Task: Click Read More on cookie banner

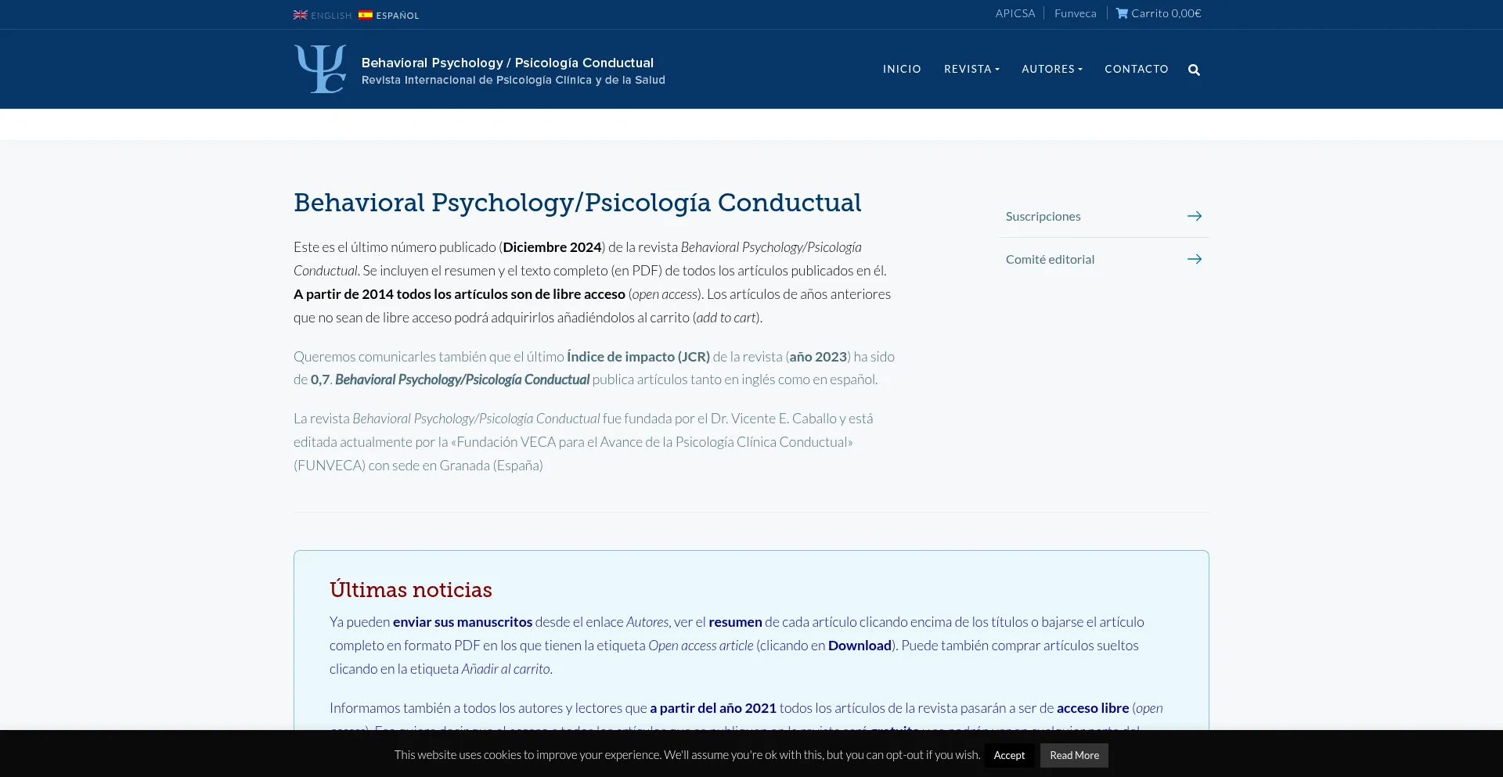Action: tap(1074, 755)
